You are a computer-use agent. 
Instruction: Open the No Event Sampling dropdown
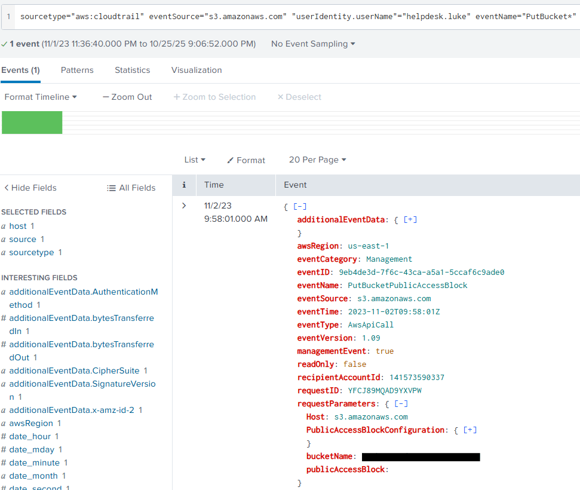313,44
